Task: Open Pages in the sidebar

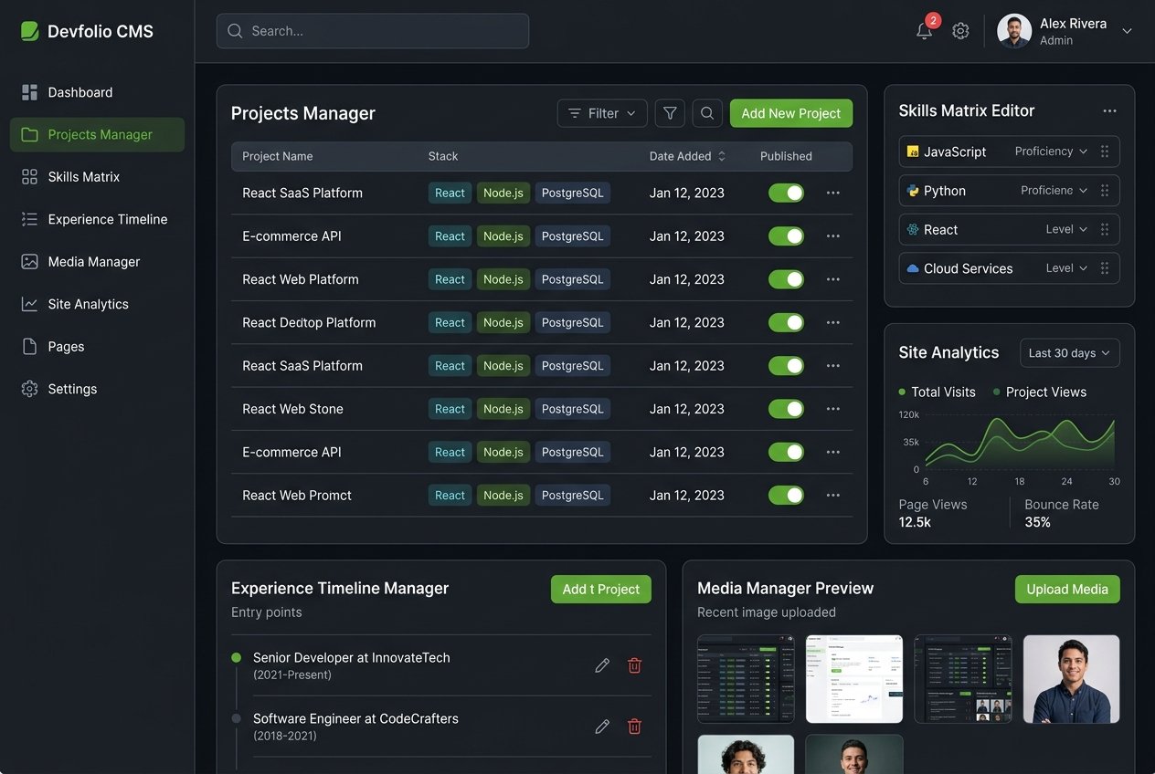Action: pos(97,347)
